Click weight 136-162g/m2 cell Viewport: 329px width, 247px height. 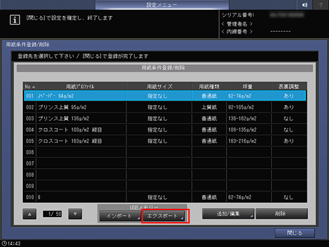coord(242,118)
